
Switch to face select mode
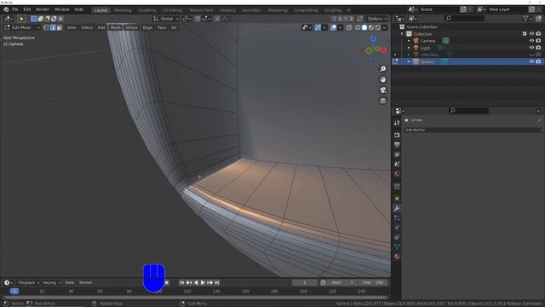click(x=60, y=27)
